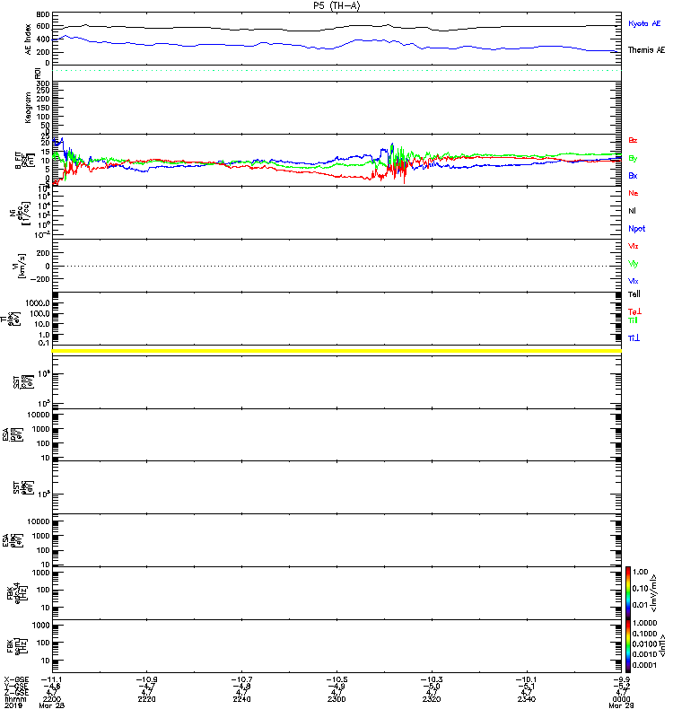Click the "-10.5" X-GSE position value
This screenshot has height=718, width=673.
tap(336, 680)
